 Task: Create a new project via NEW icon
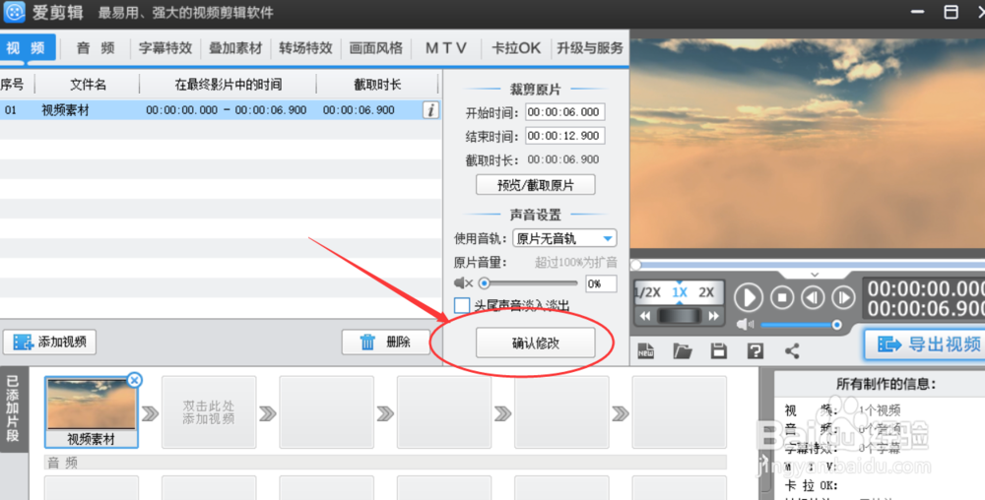click(x=646, y=350)
